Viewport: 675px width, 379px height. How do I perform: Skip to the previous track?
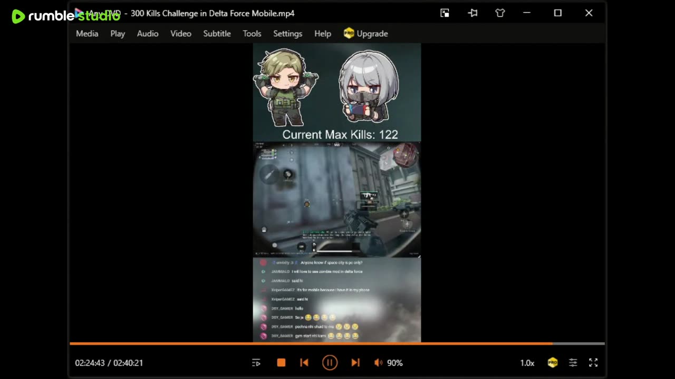pos(304,363)
